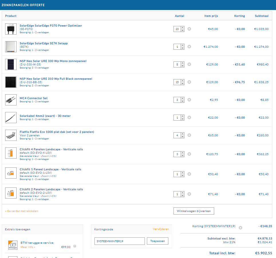Open Solarkabel 4mm2 (zwart) product link
The image size is (276, 258).
click(x=45, y=116)
